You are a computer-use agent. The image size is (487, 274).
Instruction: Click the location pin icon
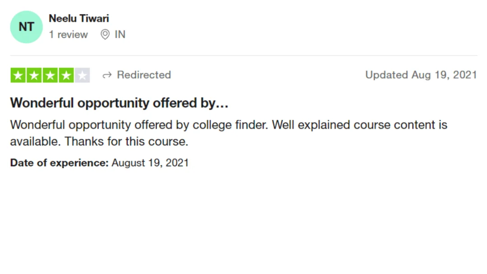click(x=105, y=34)
